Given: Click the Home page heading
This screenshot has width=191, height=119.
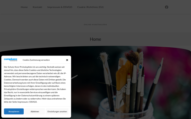Looking at the screenshot, I should [95, 39].
